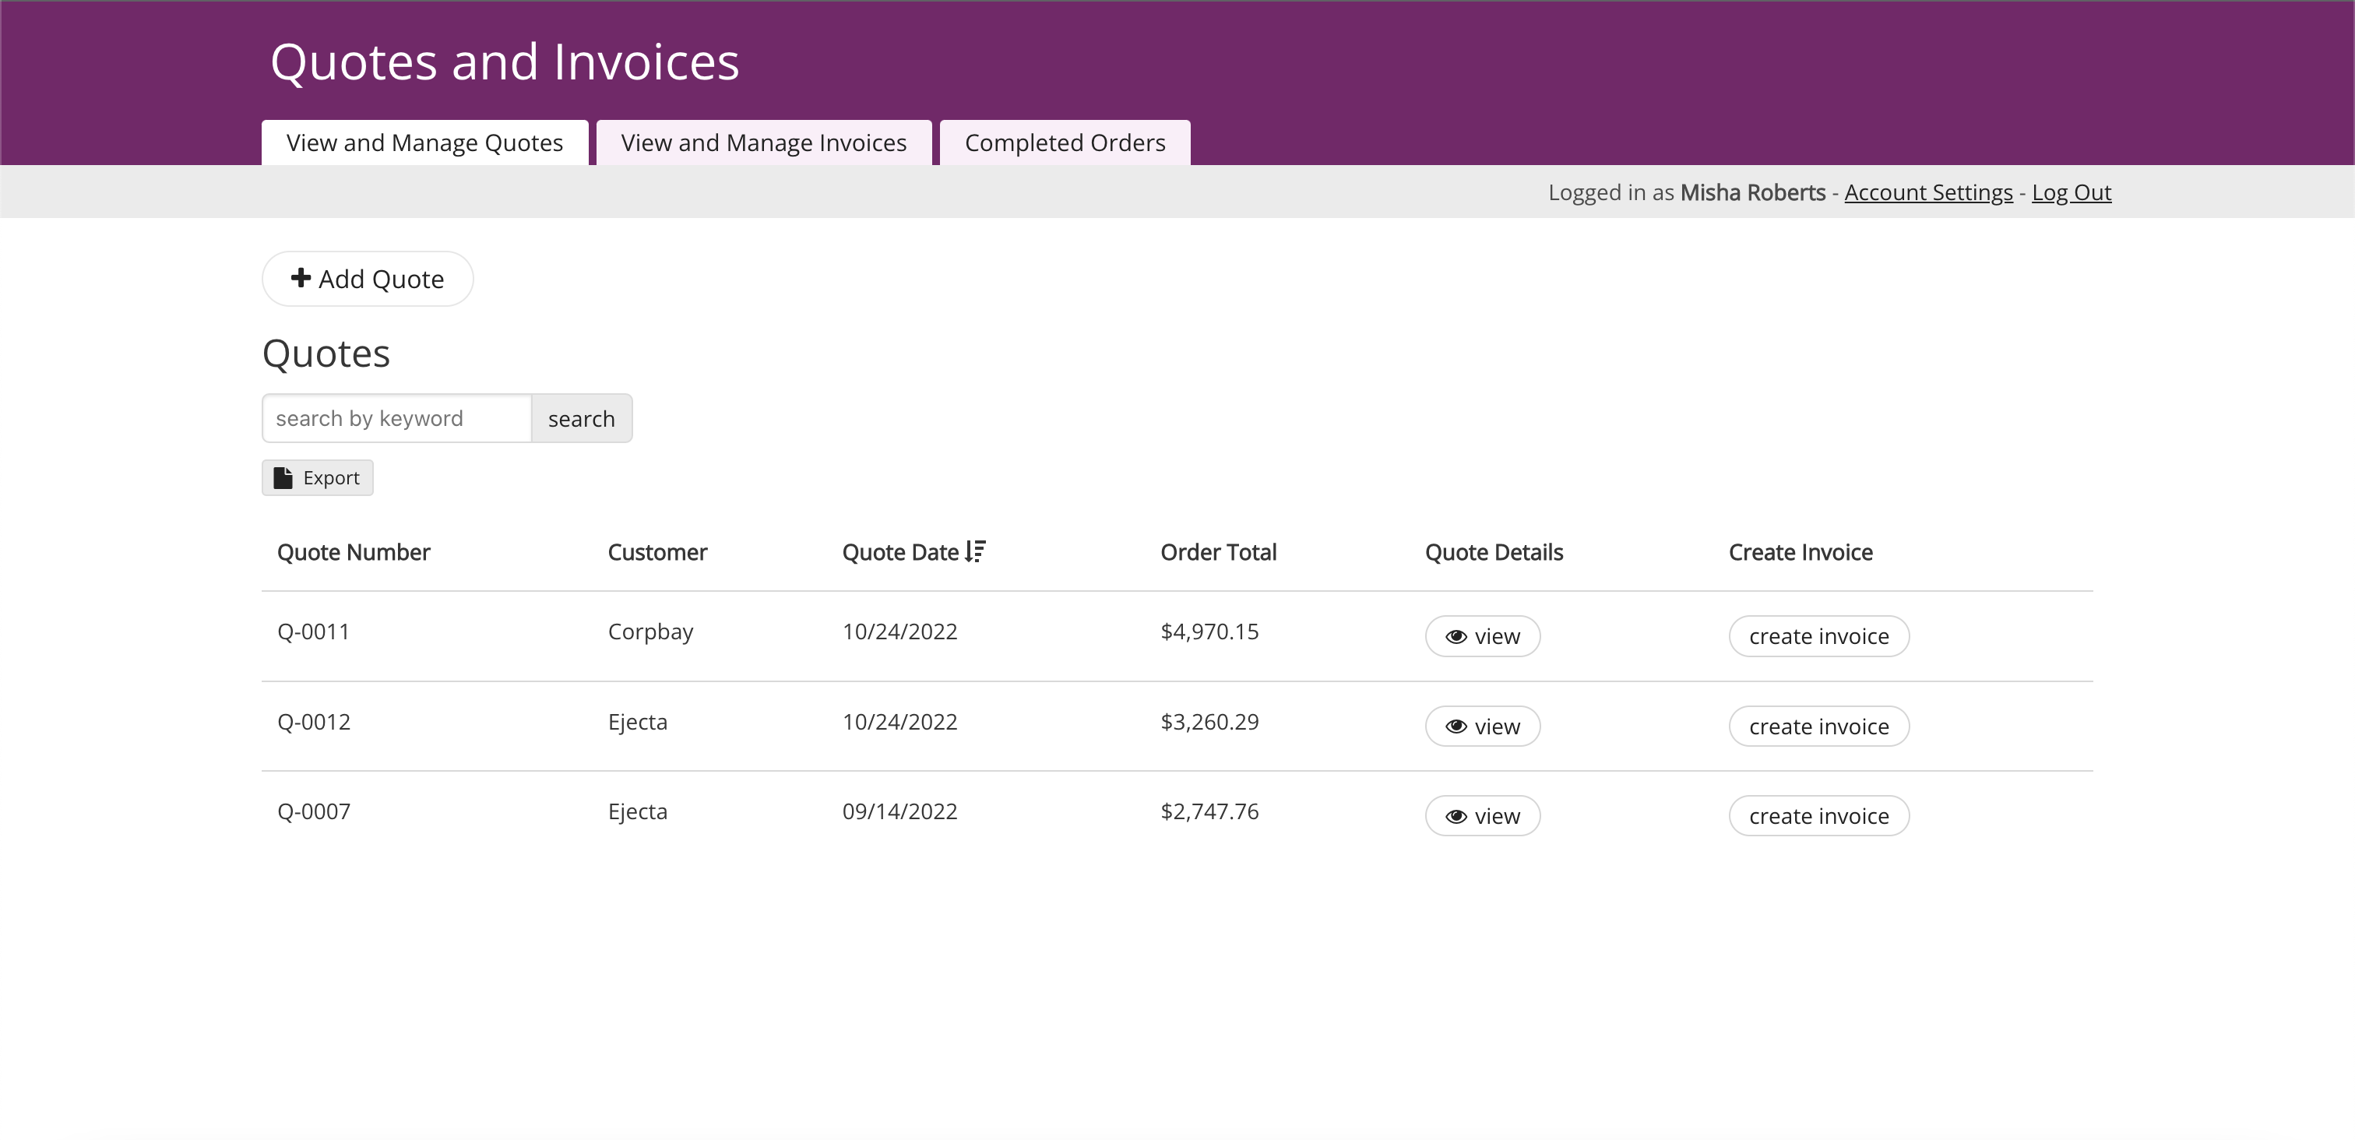Create invoice for Ejecta quote Q-0012
2355x1140 pixels.
coord(1818,727)
